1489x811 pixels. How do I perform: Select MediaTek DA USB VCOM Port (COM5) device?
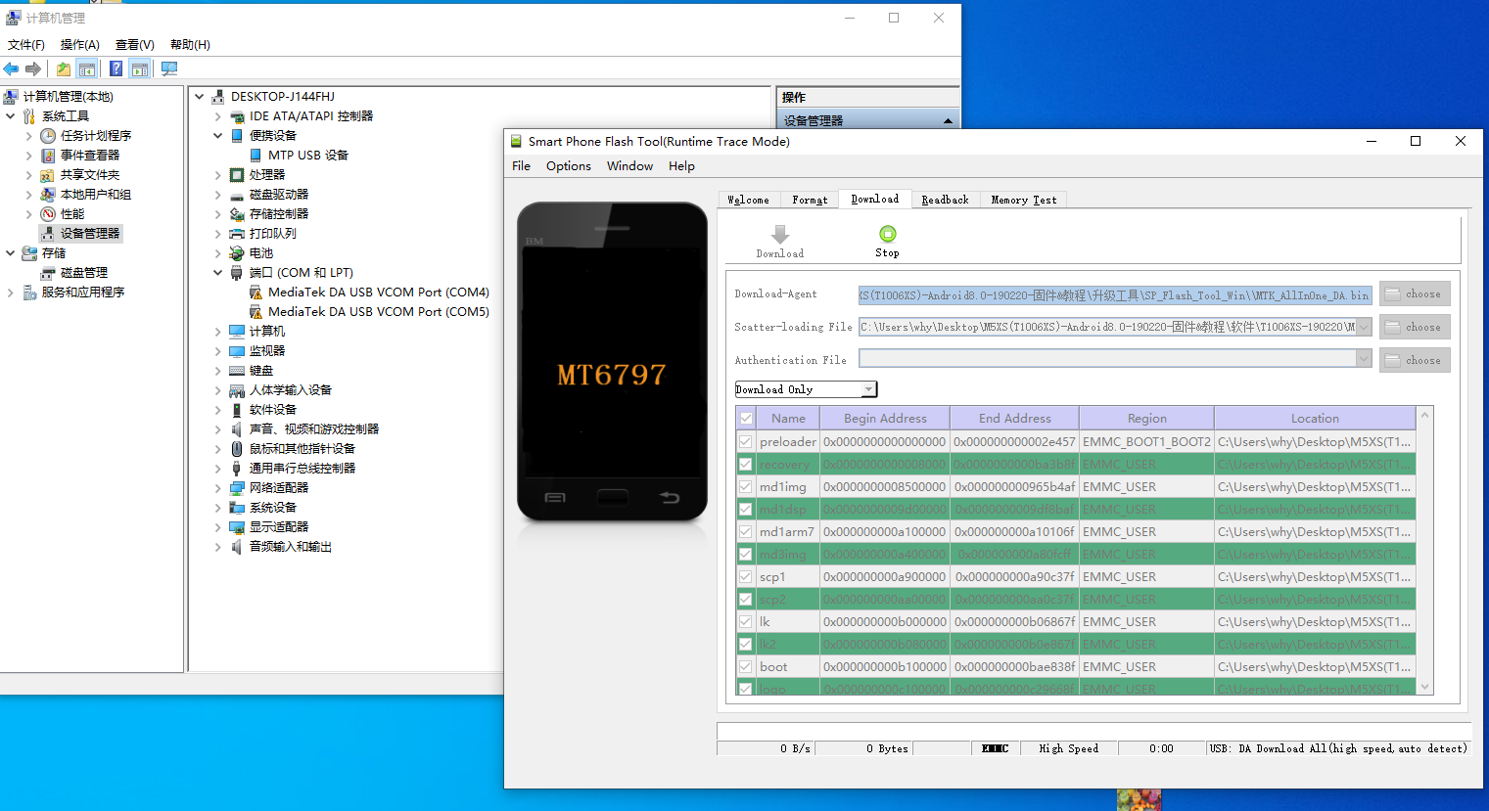[x=378, y=312]
